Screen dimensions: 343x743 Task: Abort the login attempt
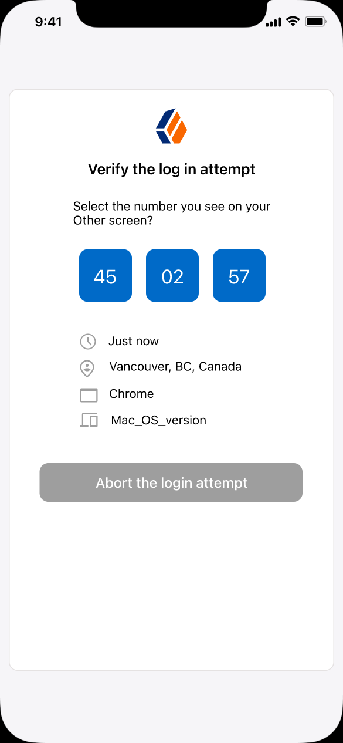point(171,482)
